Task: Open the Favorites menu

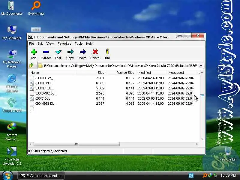Action: point(64,43)
